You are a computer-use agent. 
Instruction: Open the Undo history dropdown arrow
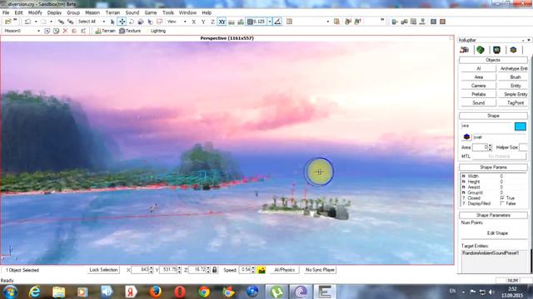[x=36, y=22]
